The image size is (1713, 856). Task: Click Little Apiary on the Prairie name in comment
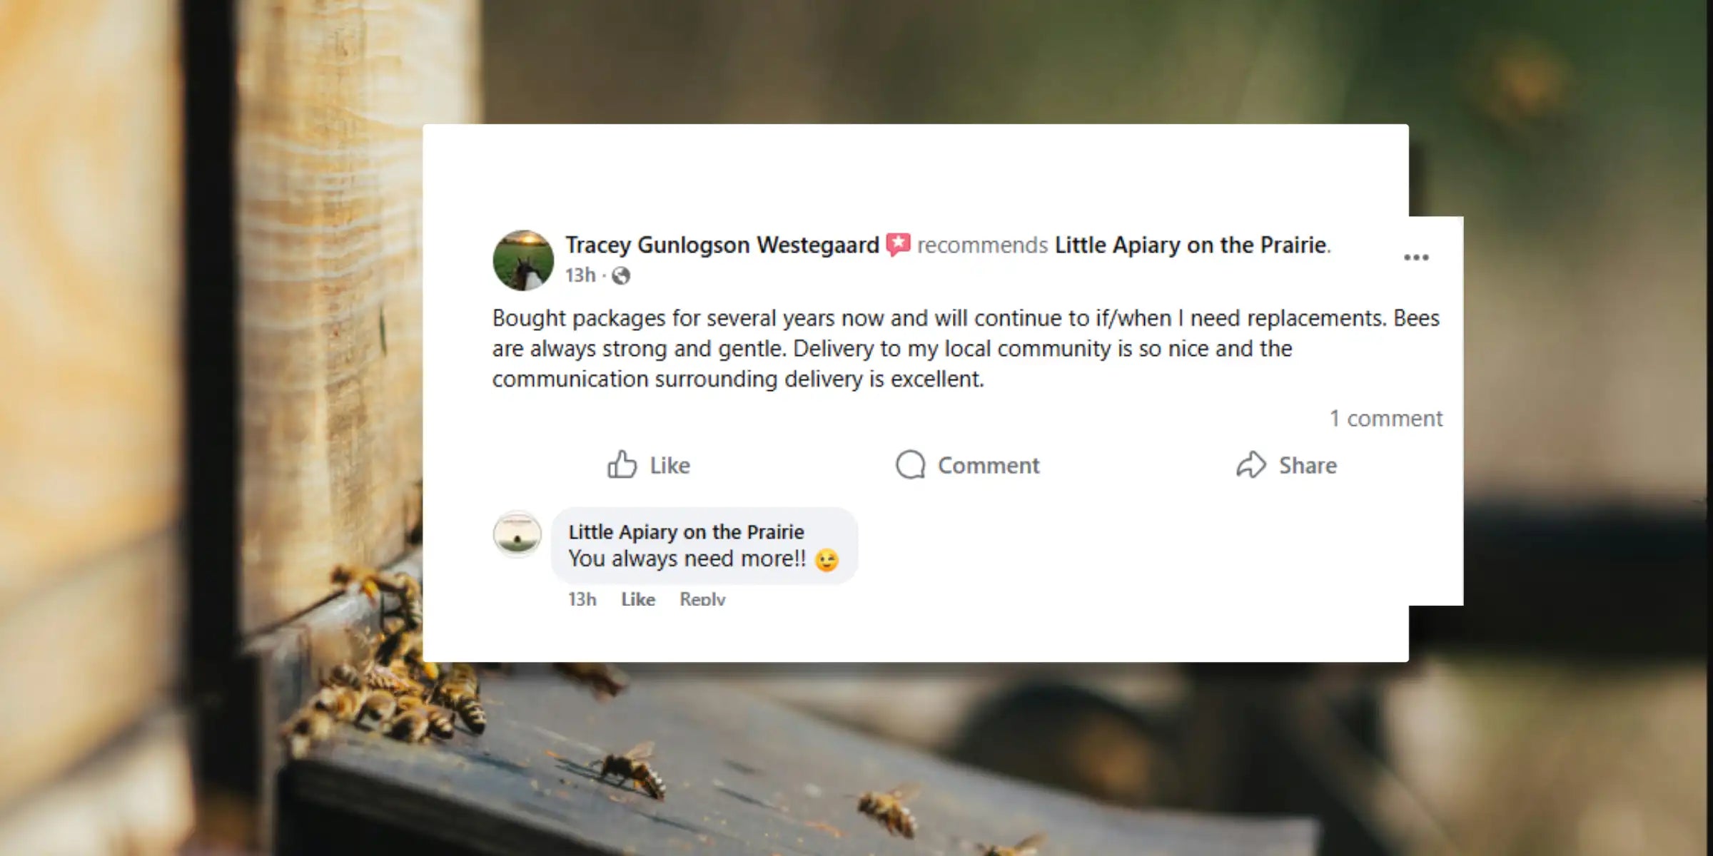coord(686,531)
